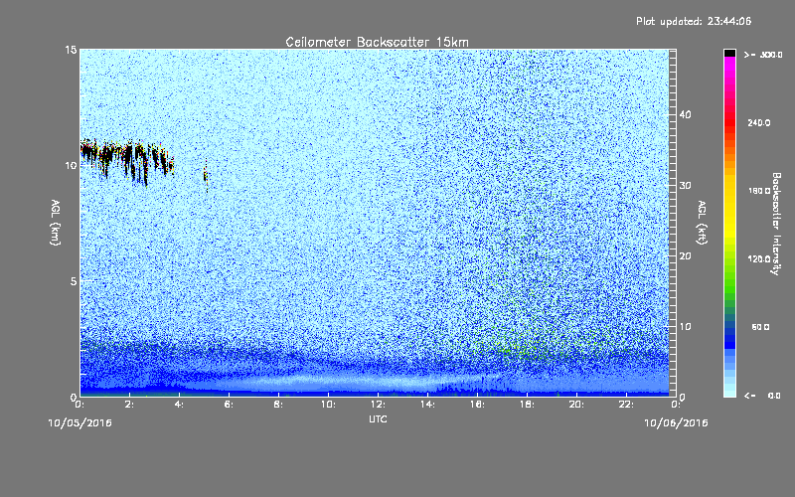Viewport: 795px width, 497px height.
Task: Click the 22: hour tick label
Action: [626, 405]
